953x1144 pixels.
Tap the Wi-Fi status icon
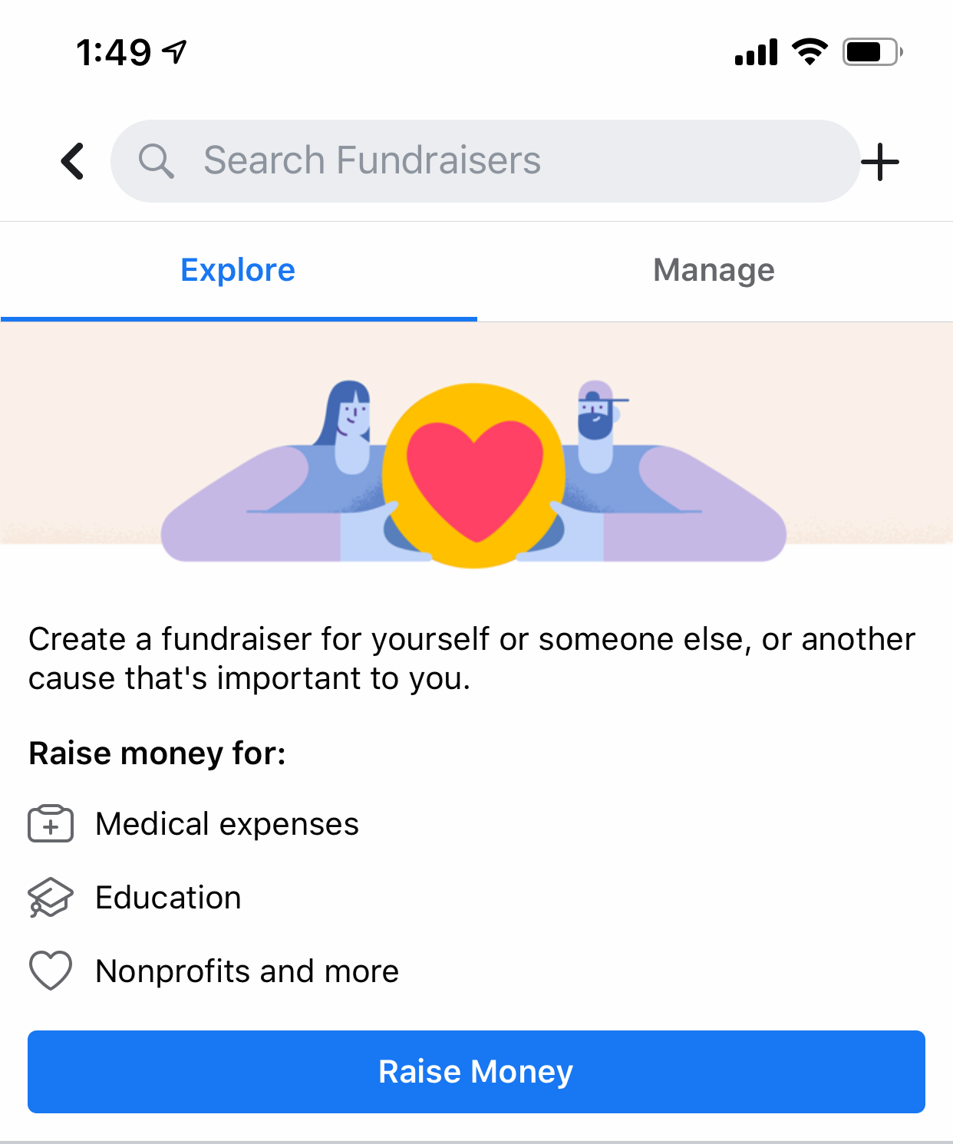click(810, 52)
